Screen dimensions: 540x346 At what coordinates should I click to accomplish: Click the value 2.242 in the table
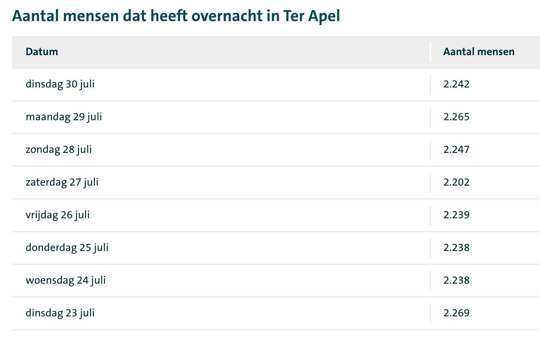tap(456, 84)
